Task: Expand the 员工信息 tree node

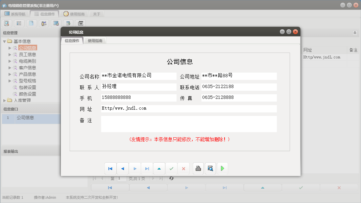Action: coord(10,54)
